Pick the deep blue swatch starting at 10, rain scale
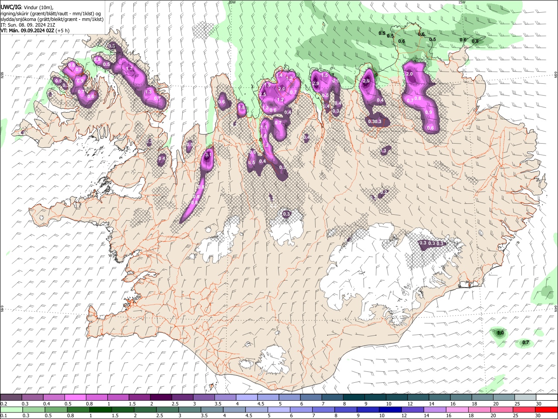Screen dimensions: 558x419 pyautogui.click(x=390, y=409)
